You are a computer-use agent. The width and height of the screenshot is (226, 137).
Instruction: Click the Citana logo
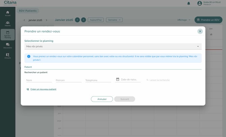coord(10,3)
